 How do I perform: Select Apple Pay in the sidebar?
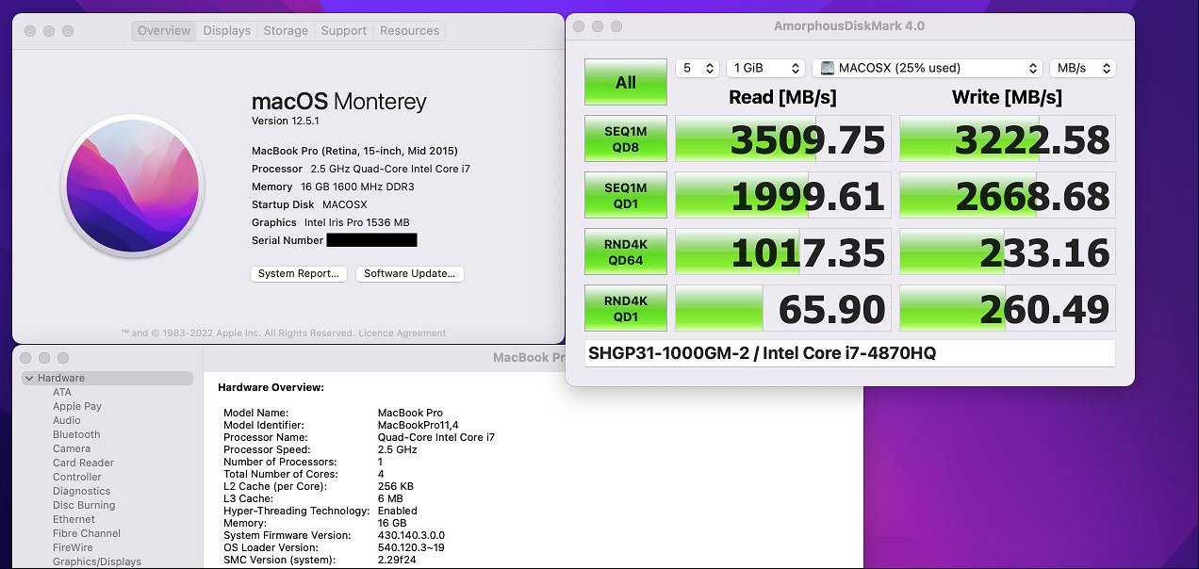(x=77, y=406)
